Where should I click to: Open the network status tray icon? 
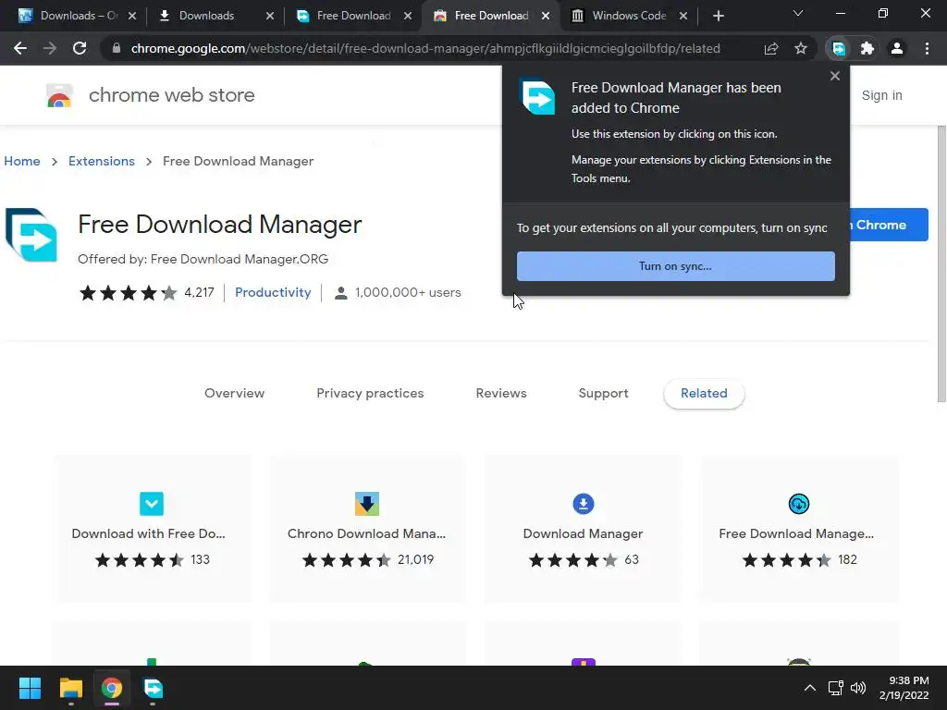point(835,688)
